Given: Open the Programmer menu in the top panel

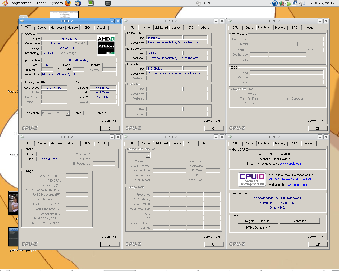Looking at the screenshot, I should [20, 3].
